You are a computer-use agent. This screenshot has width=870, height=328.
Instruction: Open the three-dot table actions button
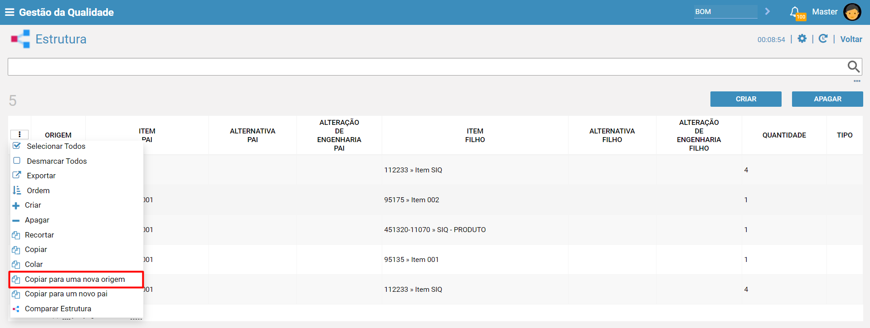click(19, 134)
